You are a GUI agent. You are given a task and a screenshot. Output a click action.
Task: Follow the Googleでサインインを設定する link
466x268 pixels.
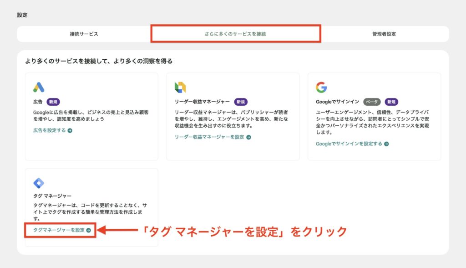pos(349,144)
